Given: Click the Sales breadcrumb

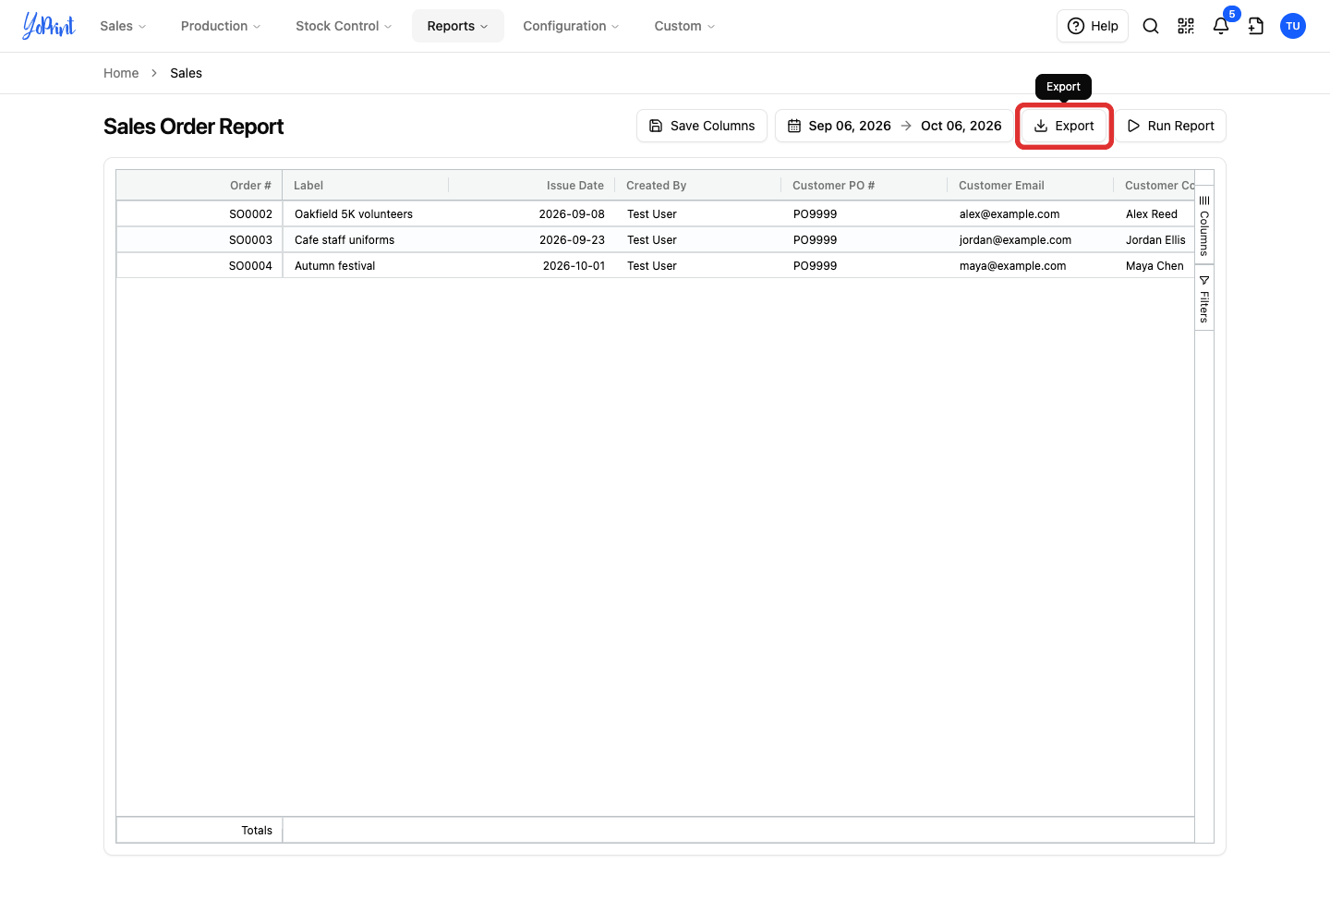Looking at the screenshot, I should point(186,73).
